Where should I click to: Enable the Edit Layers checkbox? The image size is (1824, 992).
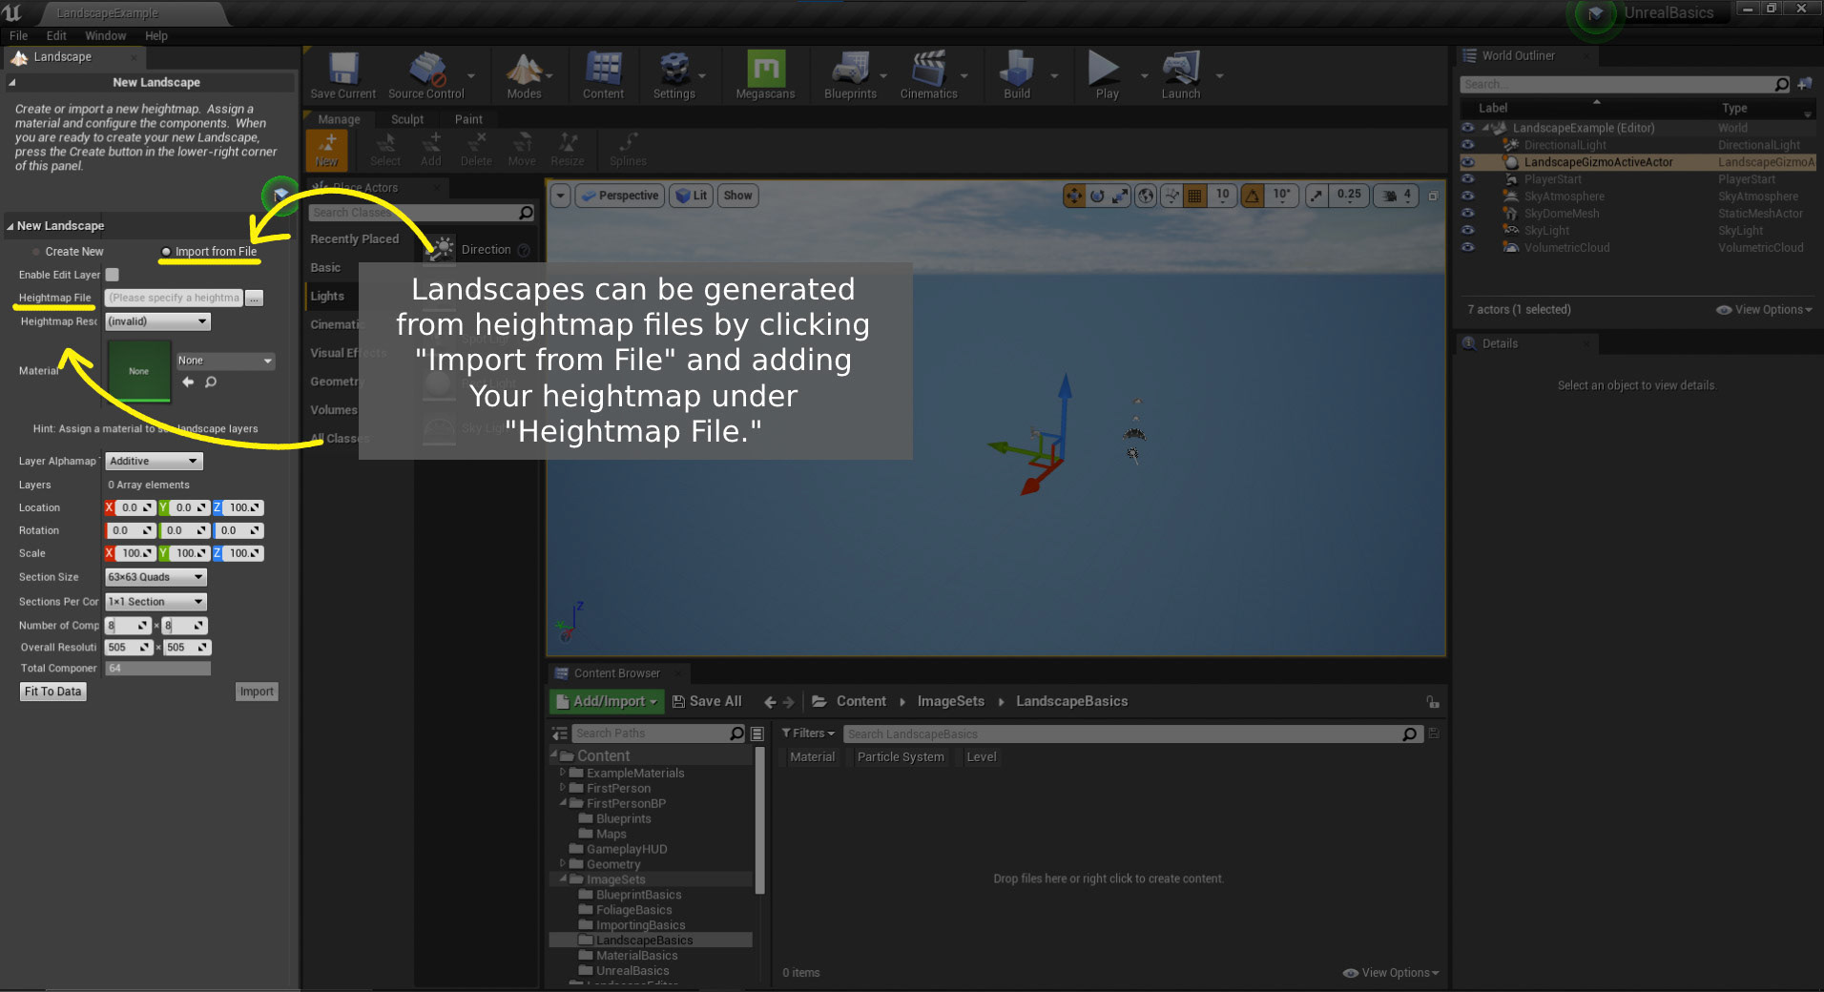tap(112, 275)
